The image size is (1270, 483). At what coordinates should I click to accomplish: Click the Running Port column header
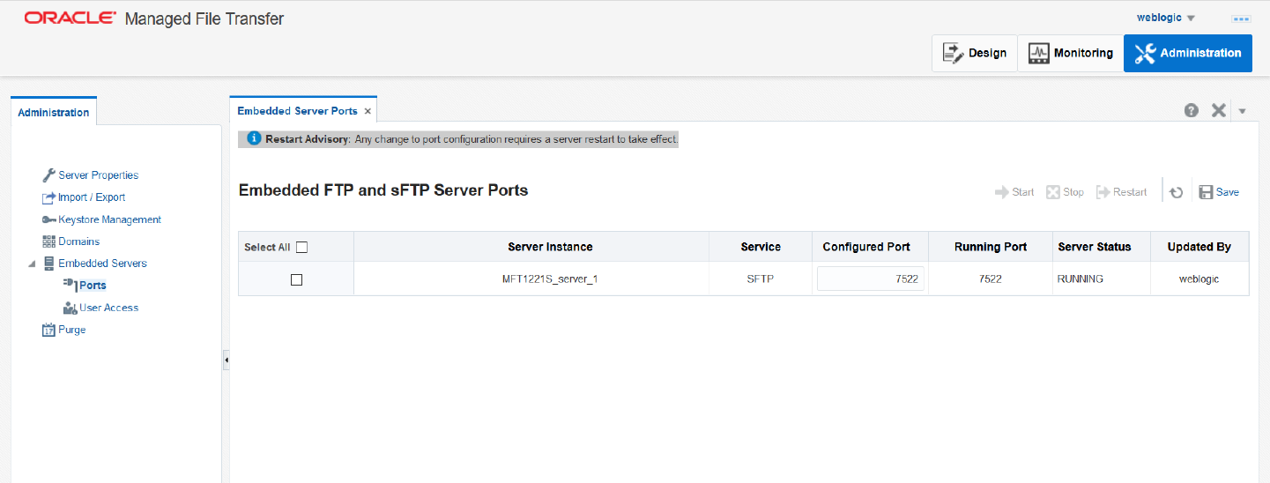(991, 247)
